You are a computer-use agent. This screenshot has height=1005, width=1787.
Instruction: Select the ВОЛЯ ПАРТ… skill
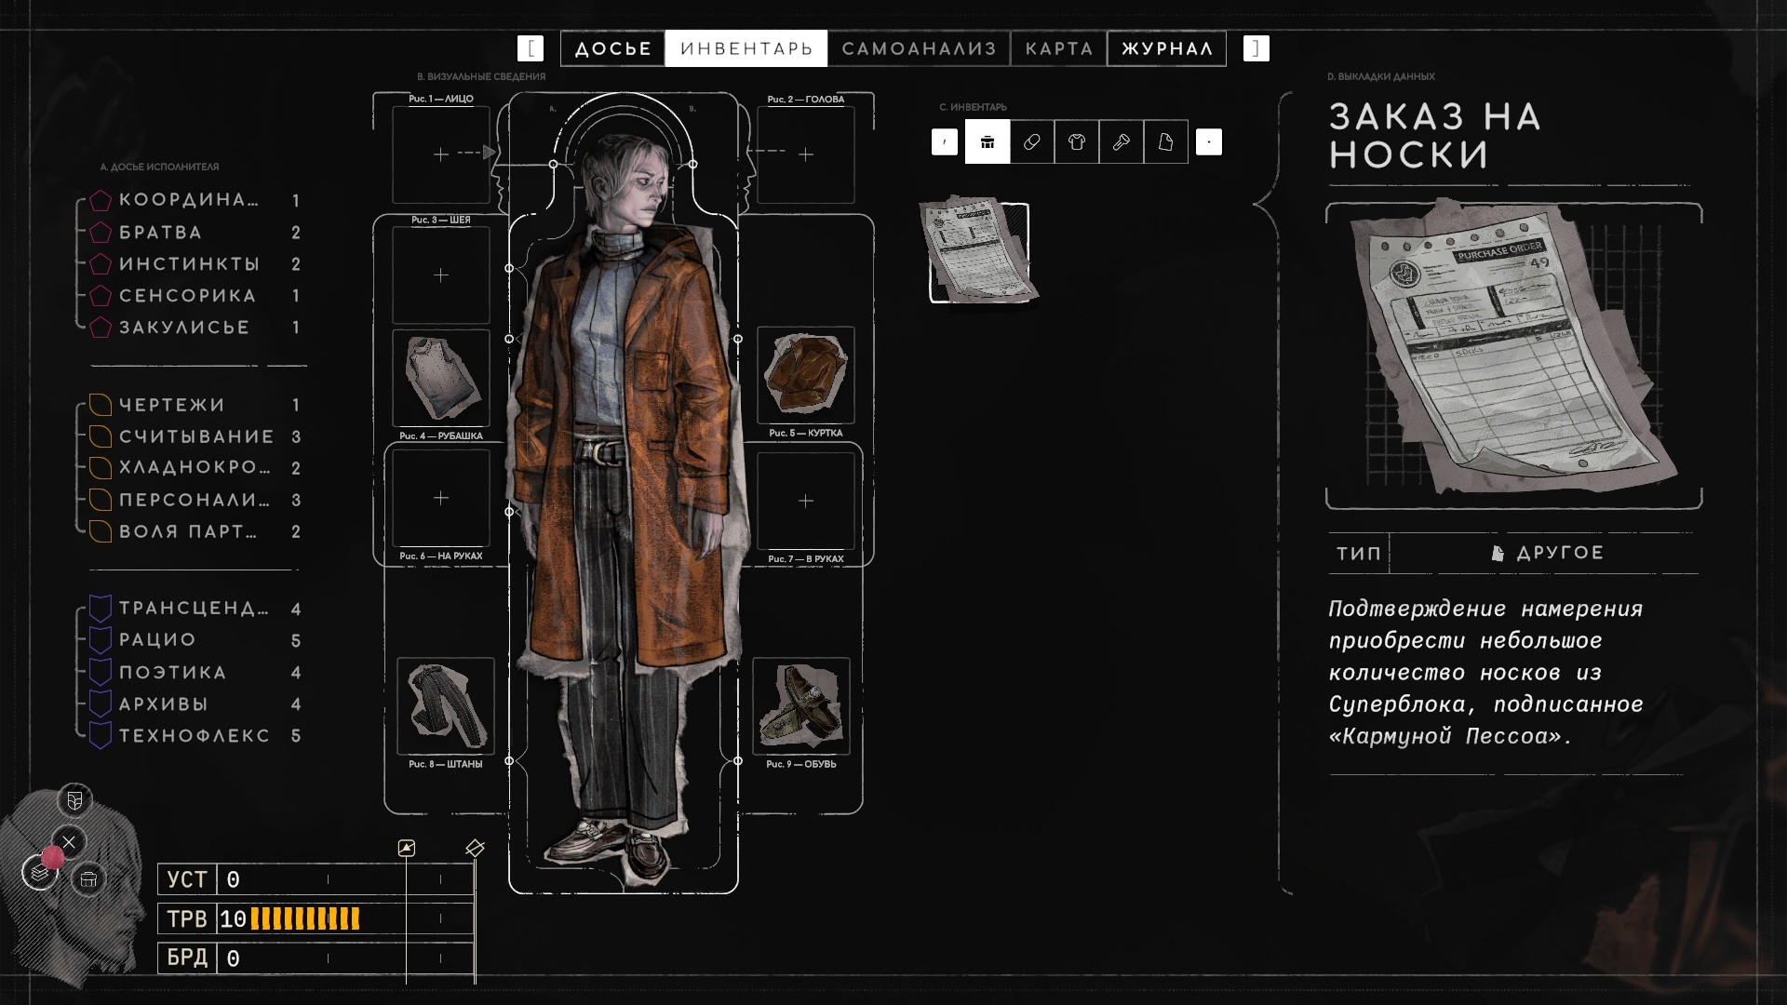pyautogui.click(x=195, y=531)
